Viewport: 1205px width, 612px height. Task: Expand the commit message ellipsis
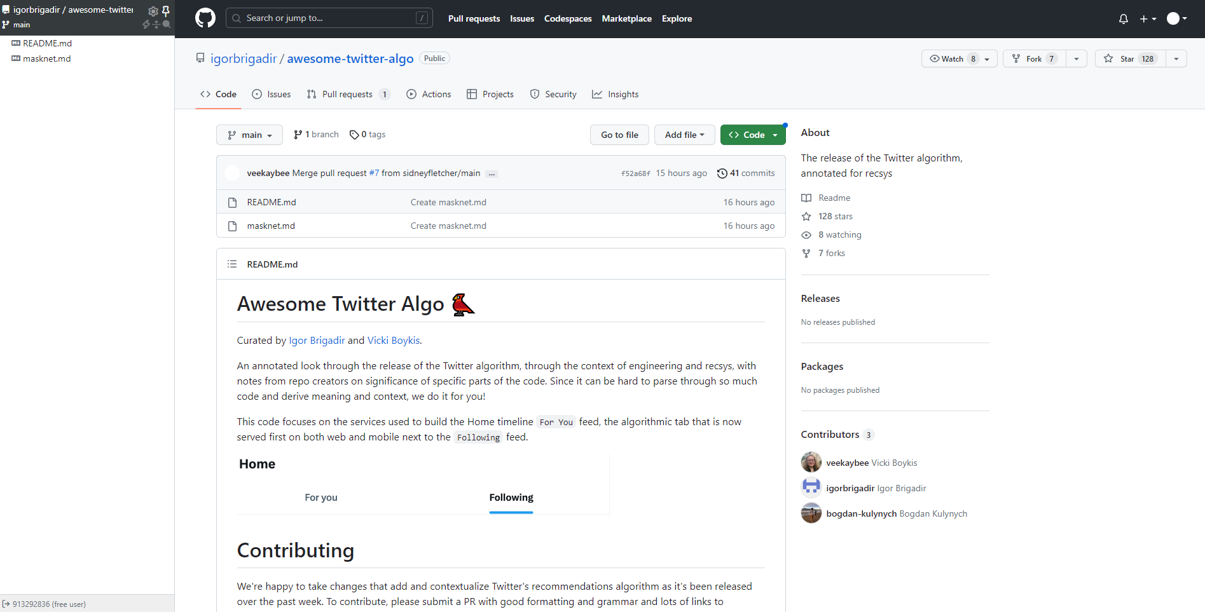492,173
